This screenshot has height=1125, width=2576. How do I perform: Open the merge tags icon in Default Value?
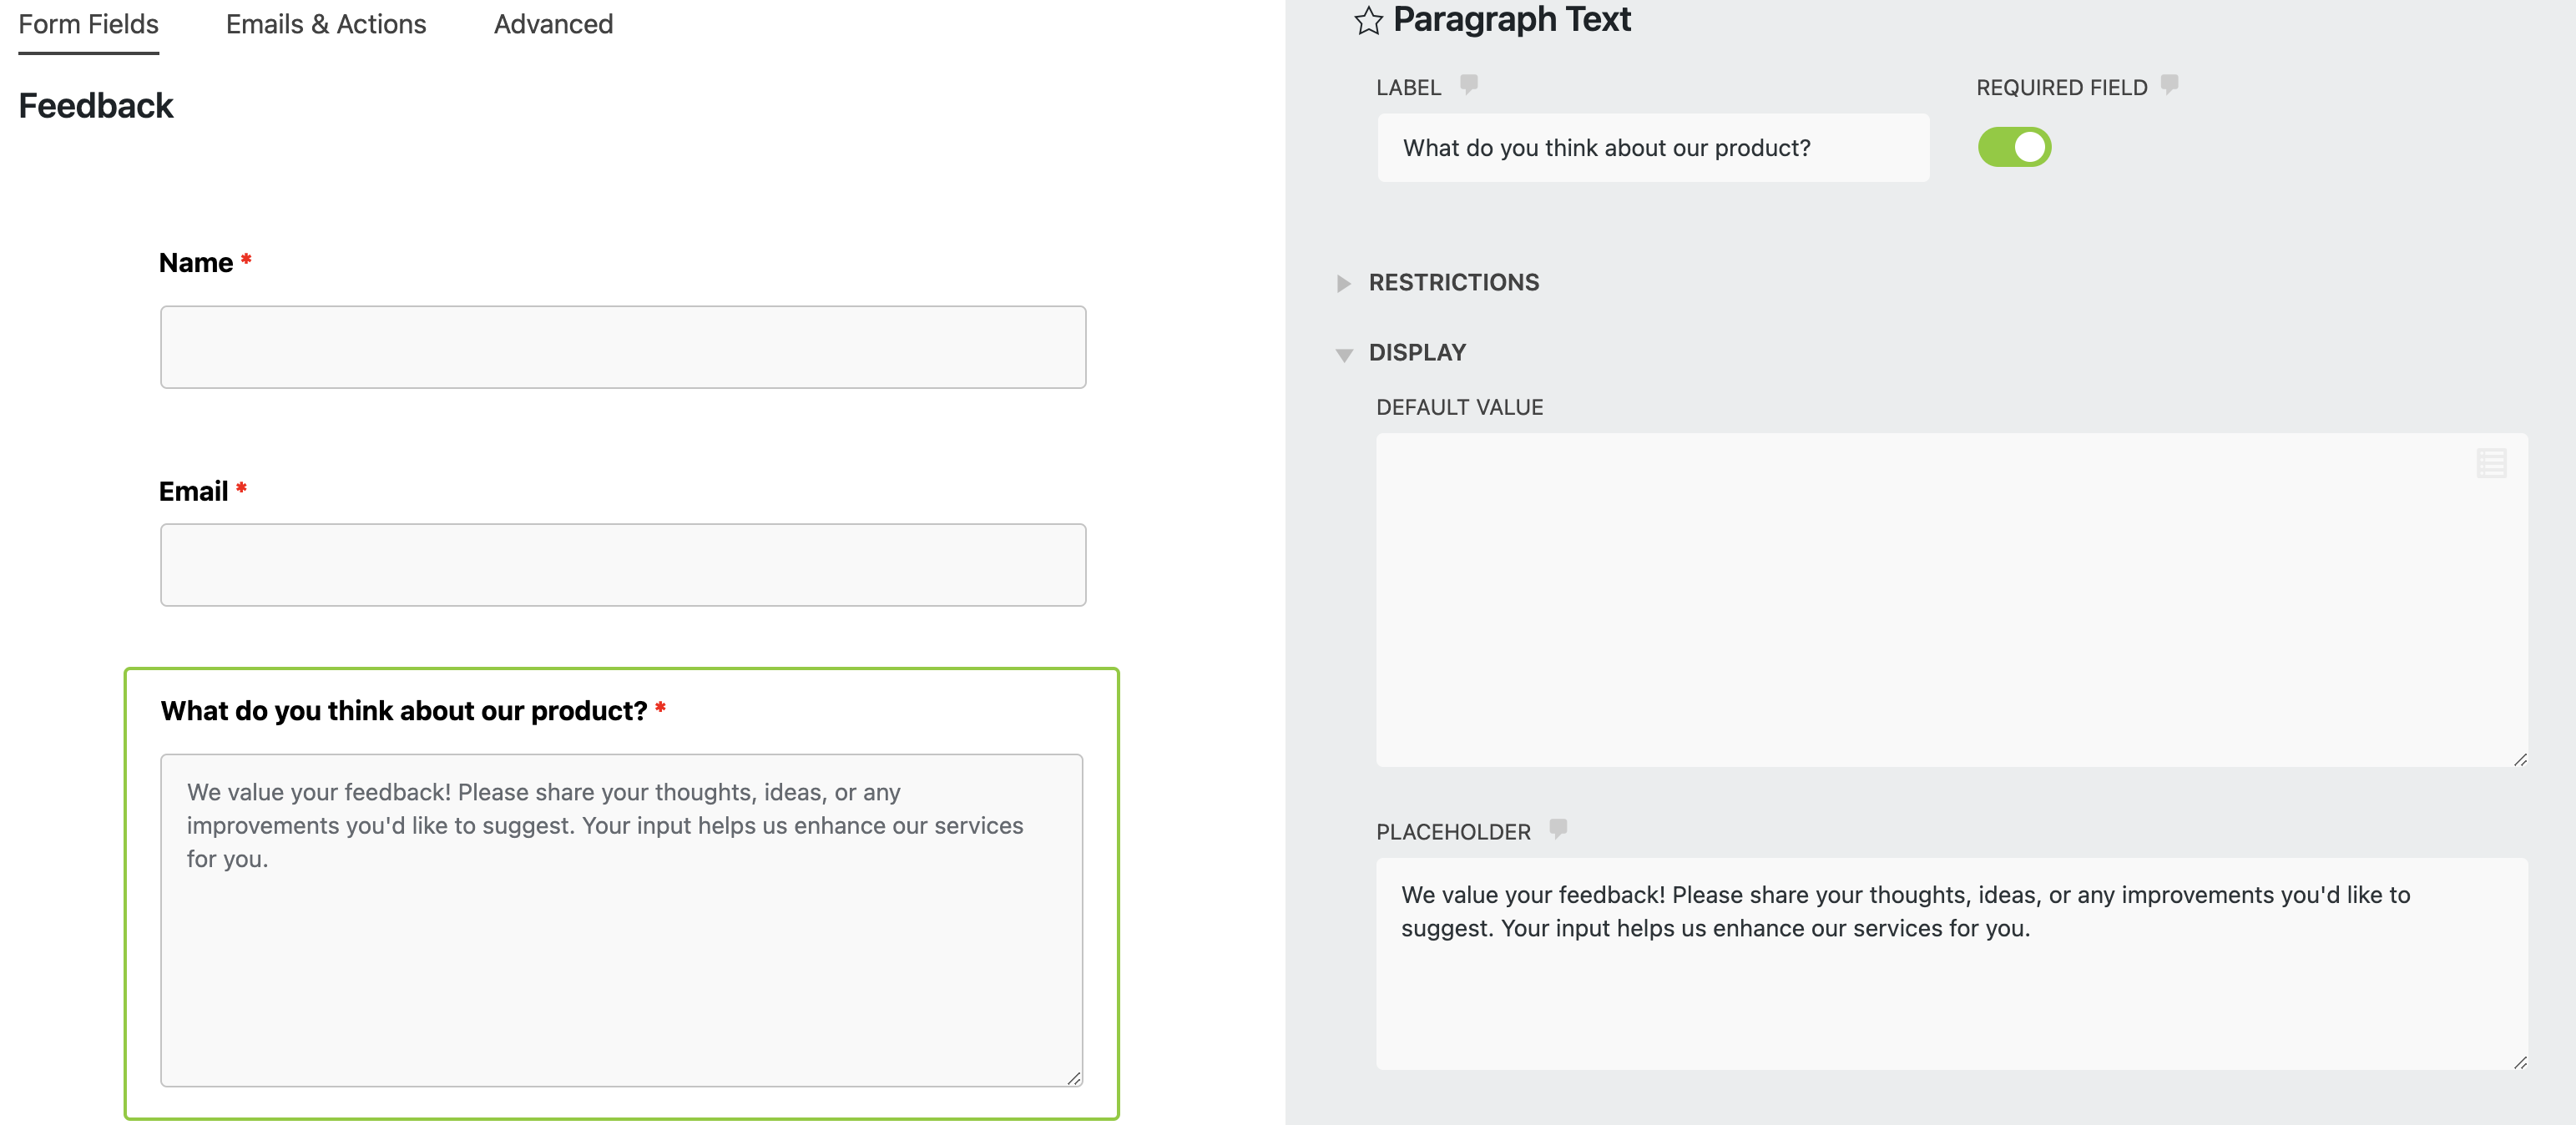(x=2491, y=462)
